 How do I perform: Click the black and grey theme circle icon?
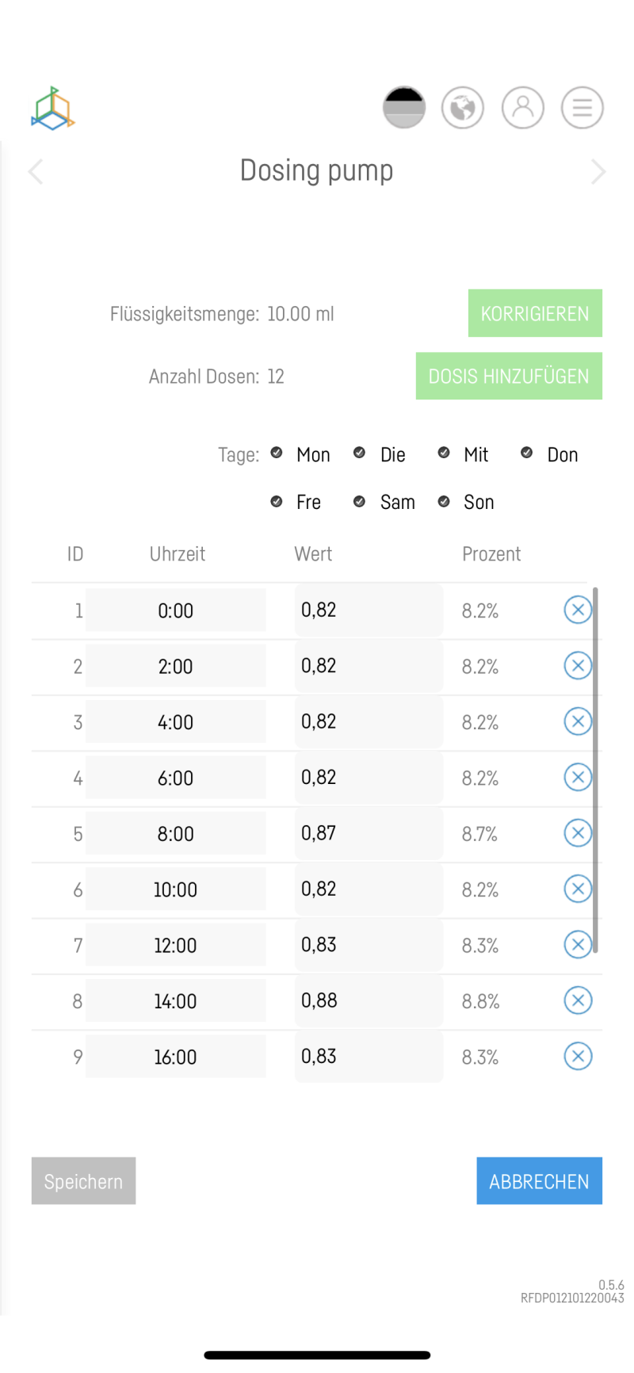pyautogui.click(x=404, y=108)
